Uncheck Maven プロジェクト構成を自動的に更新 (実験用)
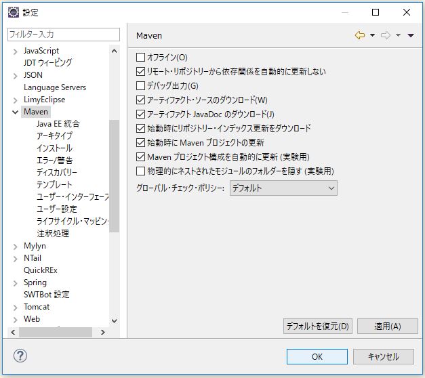The image size is (425, 378). point(140,156)
